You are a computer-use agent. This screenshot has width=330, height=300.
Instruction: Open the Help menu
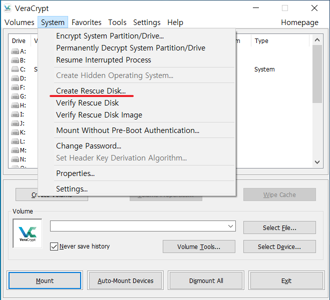pos(175,22)
